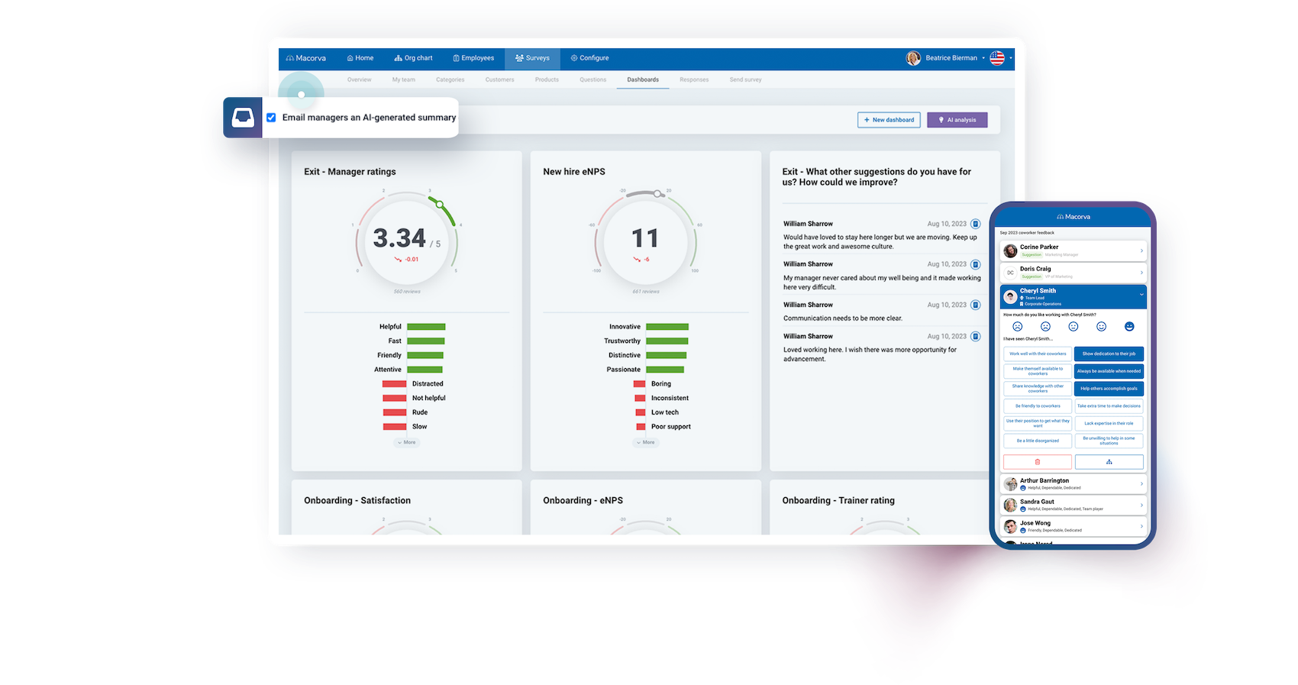Open clipboard icon for 'Would have loved to stay' comment
1298x685 pixels.
tap(975, 224)
